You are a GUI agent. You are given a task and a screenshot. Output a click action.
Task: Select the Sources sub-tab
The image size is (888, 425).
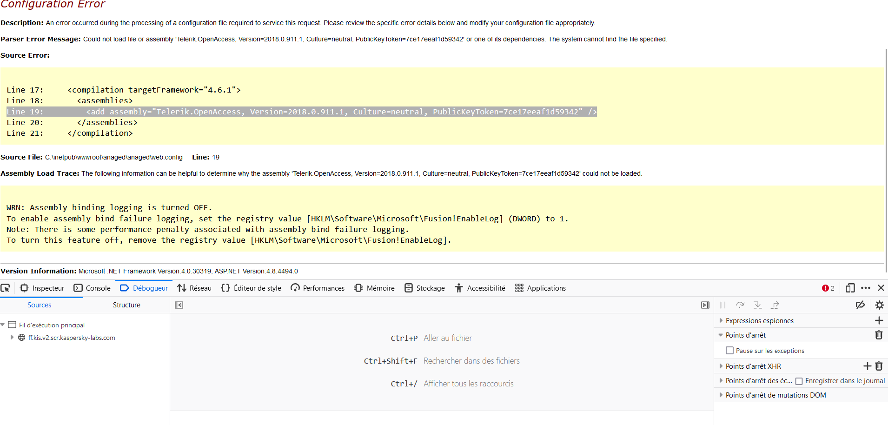[39, 305]
